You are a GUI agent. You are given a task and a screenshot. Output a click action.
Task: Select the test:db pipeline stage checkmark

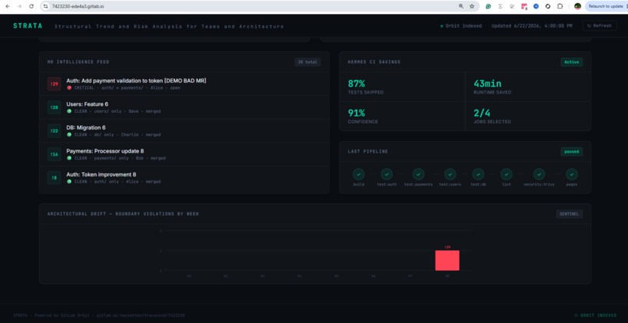pos(478,174)
